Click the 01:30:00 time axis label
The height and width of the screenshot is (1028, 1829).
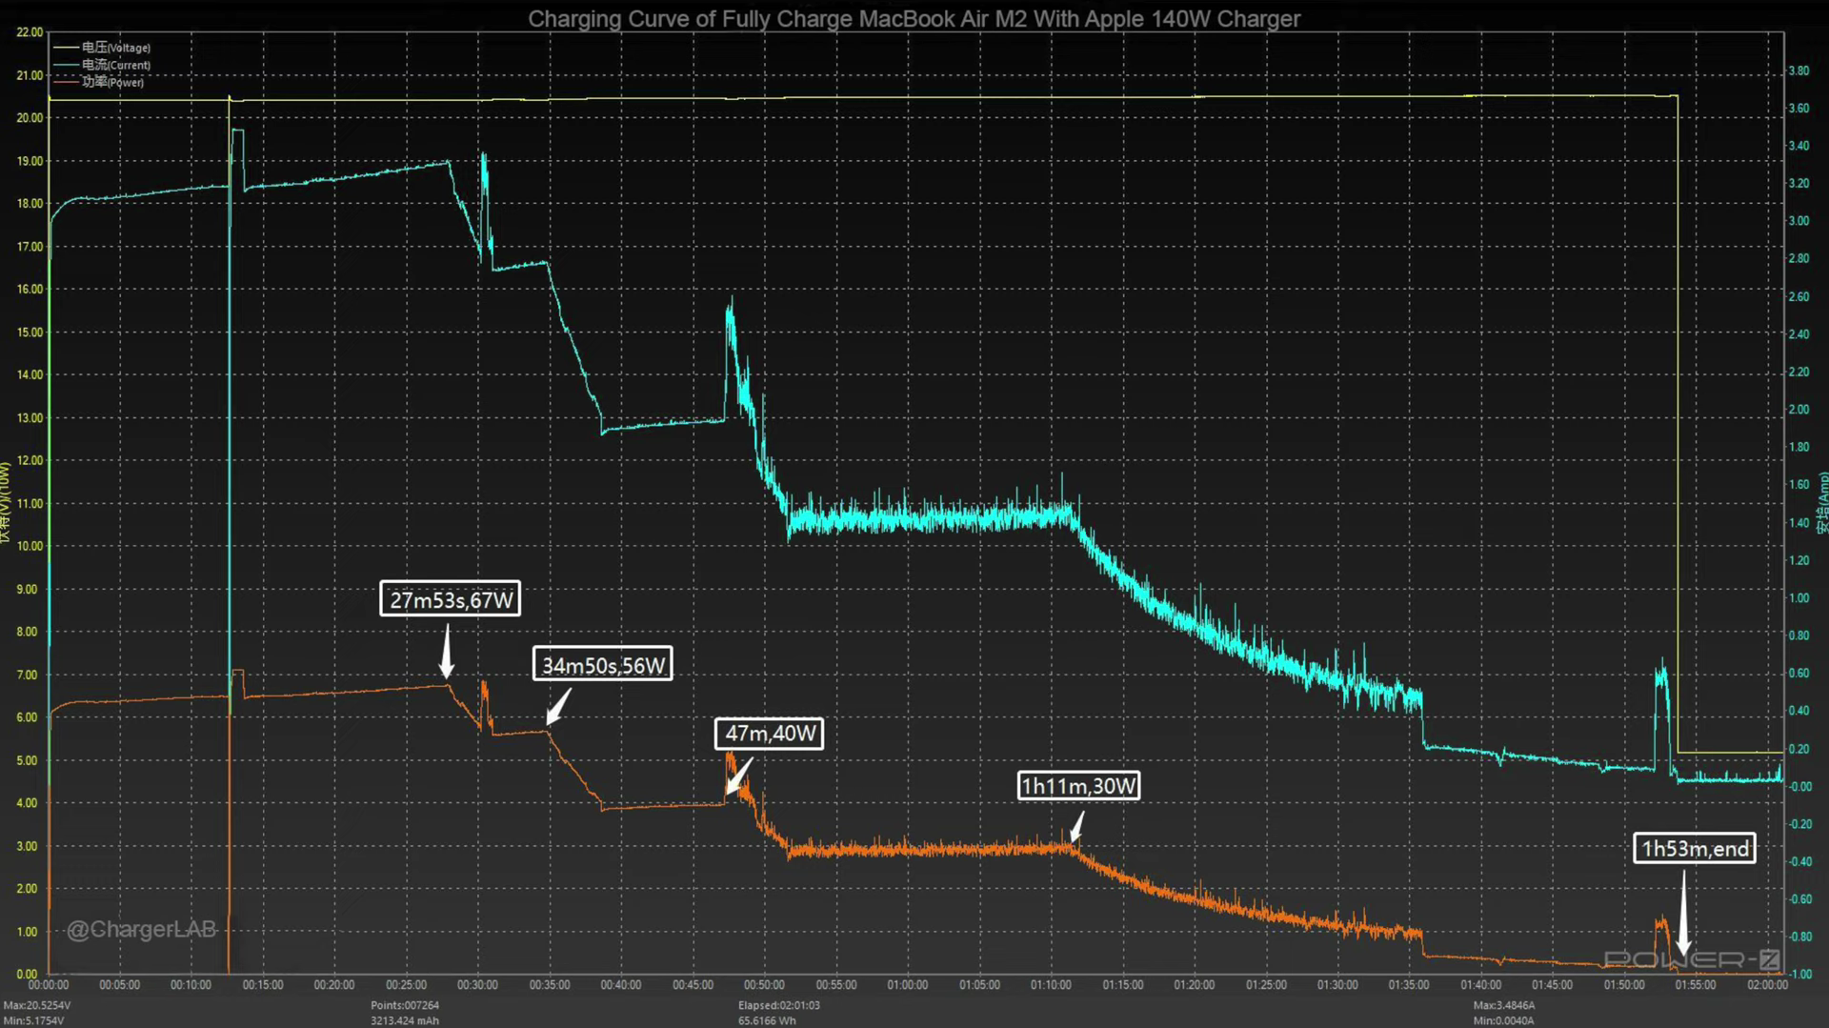click(1337, 985)
